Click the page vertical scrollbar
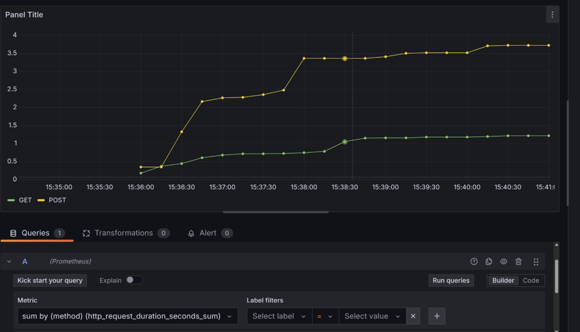580x332 pixels. 568,153
